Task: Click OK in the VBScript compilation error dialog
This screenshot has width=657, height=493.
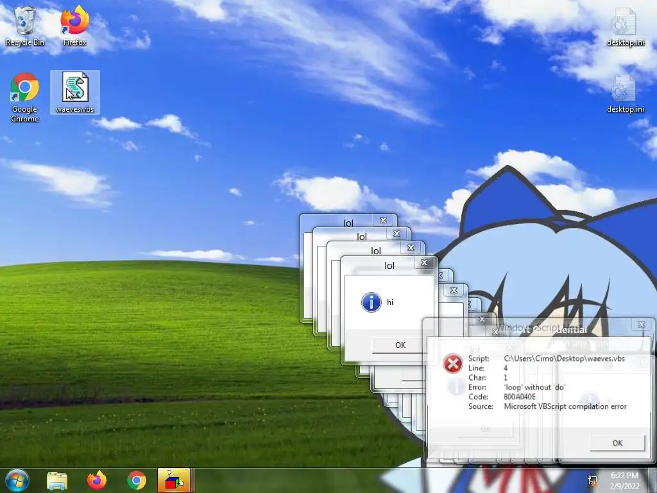Action: pyautogui.click(x=617, y=443)
